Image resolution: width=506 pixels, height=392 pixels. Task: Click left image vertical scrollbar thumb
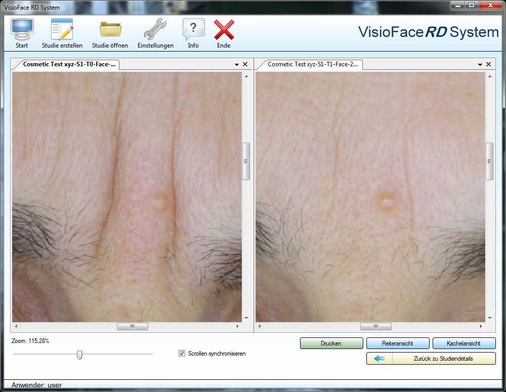pos(246,161)
